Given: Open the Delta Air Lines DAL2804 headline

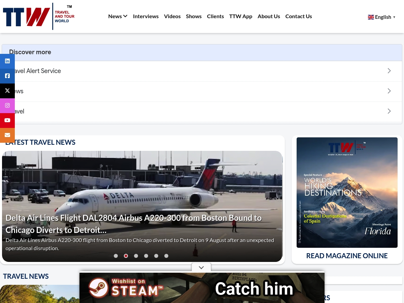Looking at the screenshot, I should point(134,224).
